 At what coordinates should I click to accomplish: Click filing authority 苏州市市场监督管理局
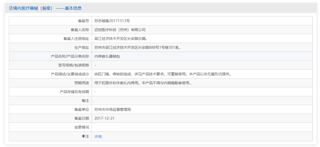tap(113, 109)
